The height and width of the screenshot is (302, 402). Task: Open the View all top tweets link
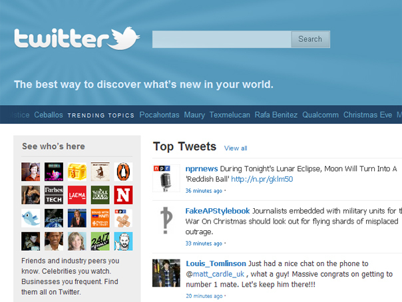click(x=236, y=148)
